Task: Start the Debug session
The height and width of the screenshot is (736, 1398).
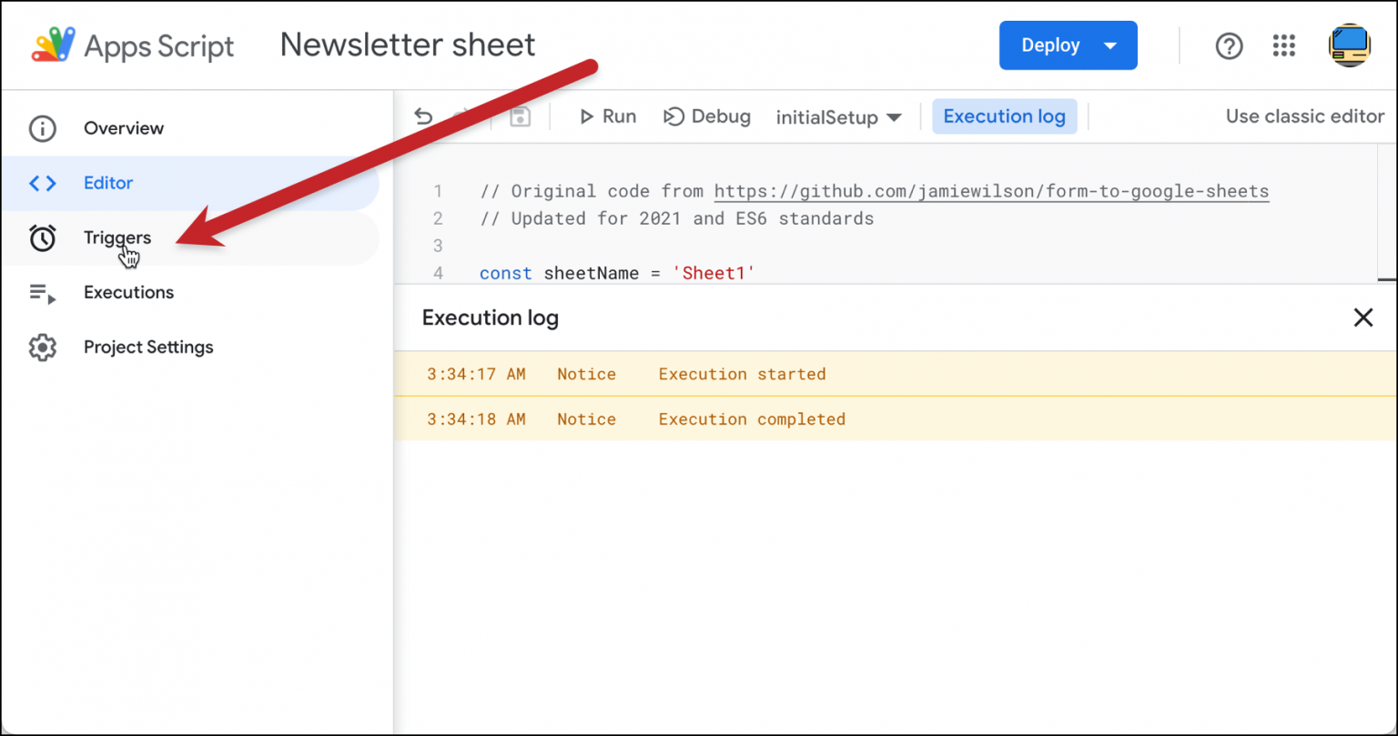Action: tap(707, 116)
